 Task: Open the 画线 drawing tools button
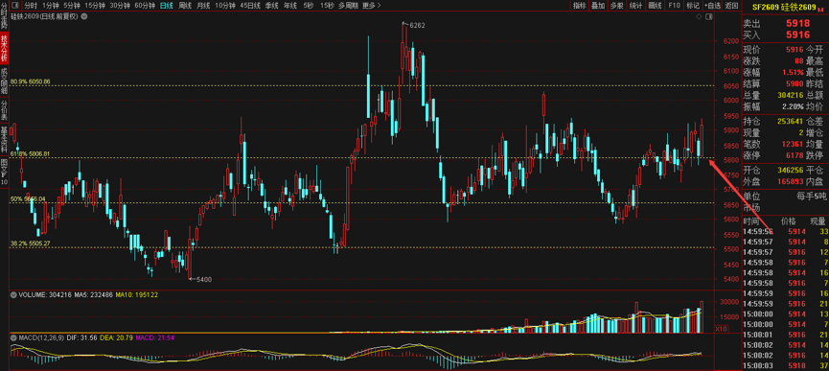(x=656, y=6)
